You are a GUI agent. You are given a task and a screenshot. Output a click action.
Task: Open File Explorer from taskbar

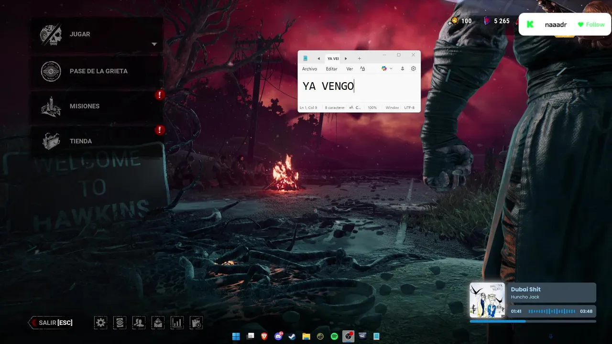[306, 336]
